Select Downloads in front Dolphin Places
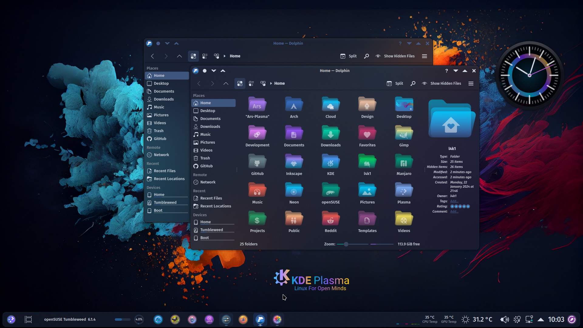Image resolution: width=583 pixels, height=328 pixels. tap(213, 126)
